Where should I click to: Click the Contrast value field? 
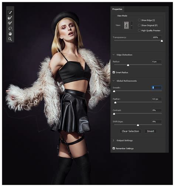click(x=157, y=110)
